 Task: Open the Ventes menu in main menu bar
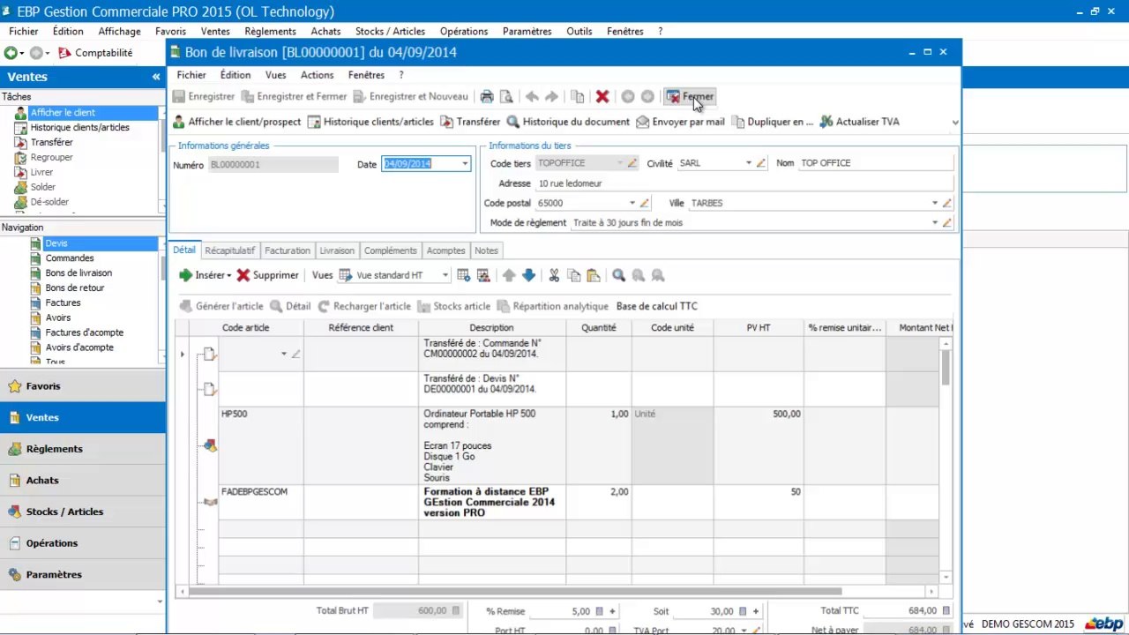[215, 31]
